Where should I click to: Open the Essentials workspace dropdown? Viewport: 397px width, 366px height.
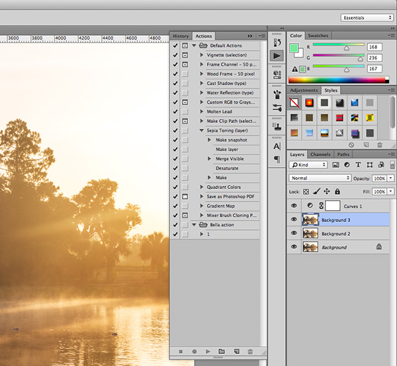pyautogui.click(x=367, y=18)
